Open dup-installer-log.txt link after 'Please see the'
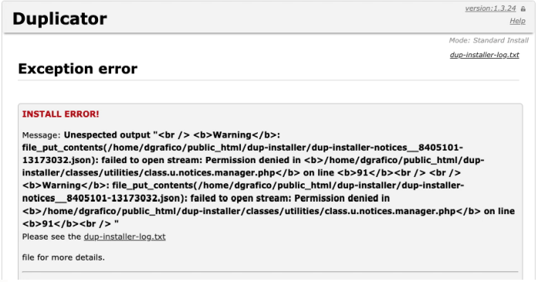The height and width of the screenshot is (282, 538). tap(125, 236)
